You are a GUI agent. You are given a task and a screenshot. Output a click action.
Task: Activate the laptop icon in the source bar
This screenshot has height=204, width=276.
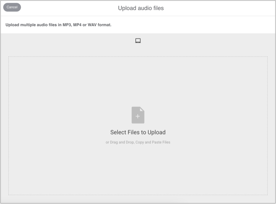pyautogui.click(x=138, y=41)
